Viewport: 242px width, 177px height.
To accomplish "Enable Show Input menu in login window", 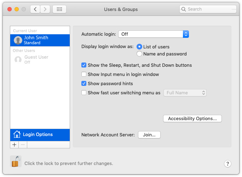I will point(84,74).
